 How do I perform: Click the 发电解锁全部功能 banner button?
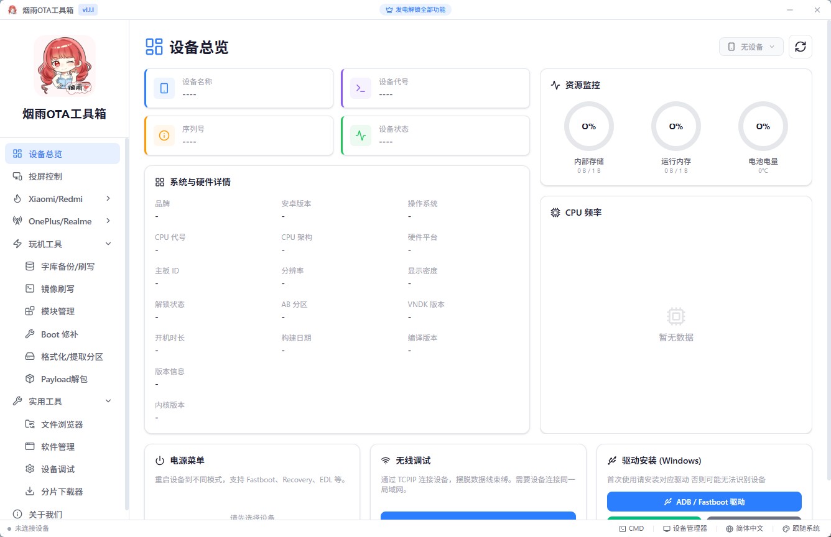coord(415,10)
